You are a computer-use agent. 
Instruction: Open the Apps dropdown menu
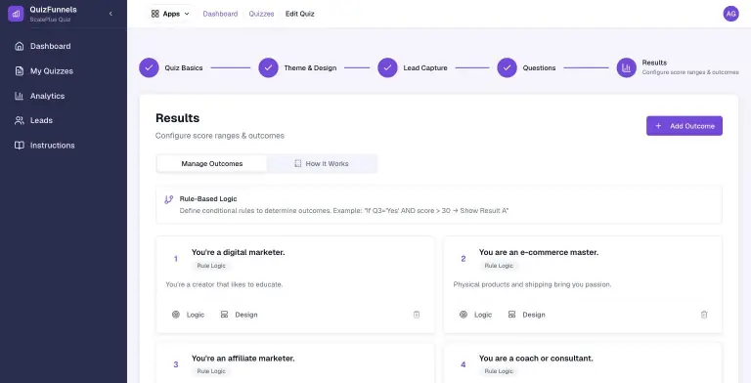pyautogui.click(x=170, y=14)
